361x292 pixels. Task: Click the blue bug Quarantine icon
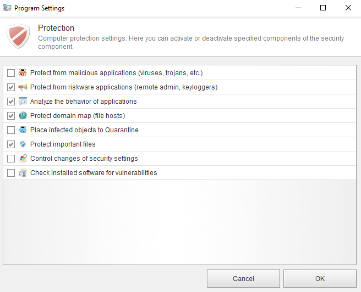click(23, 130)
